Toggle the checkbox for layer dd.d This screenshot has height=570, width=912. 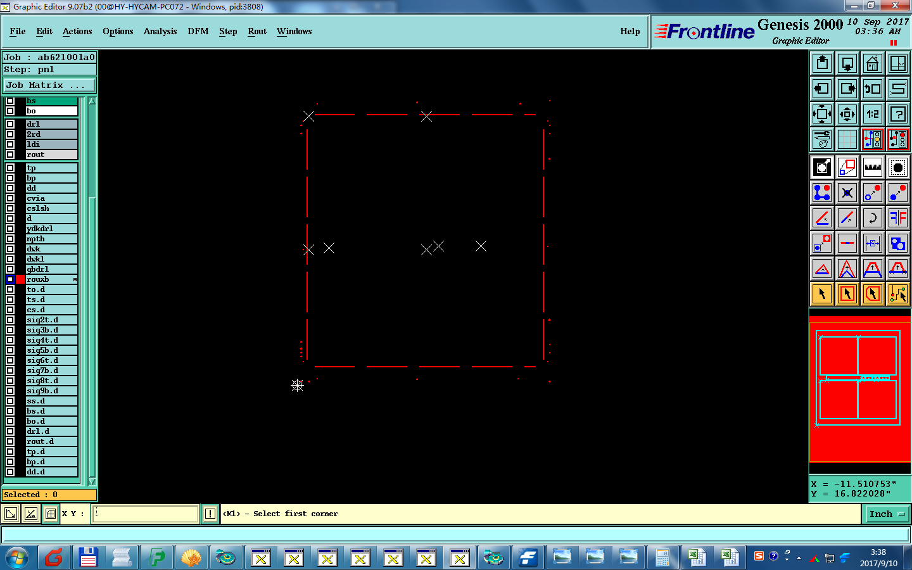coord(10,472)
